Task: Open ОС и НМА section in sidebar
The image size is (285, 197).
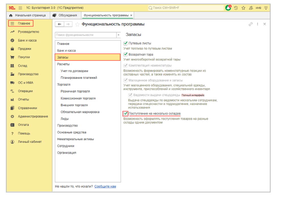Action: (x=25, y=83)
